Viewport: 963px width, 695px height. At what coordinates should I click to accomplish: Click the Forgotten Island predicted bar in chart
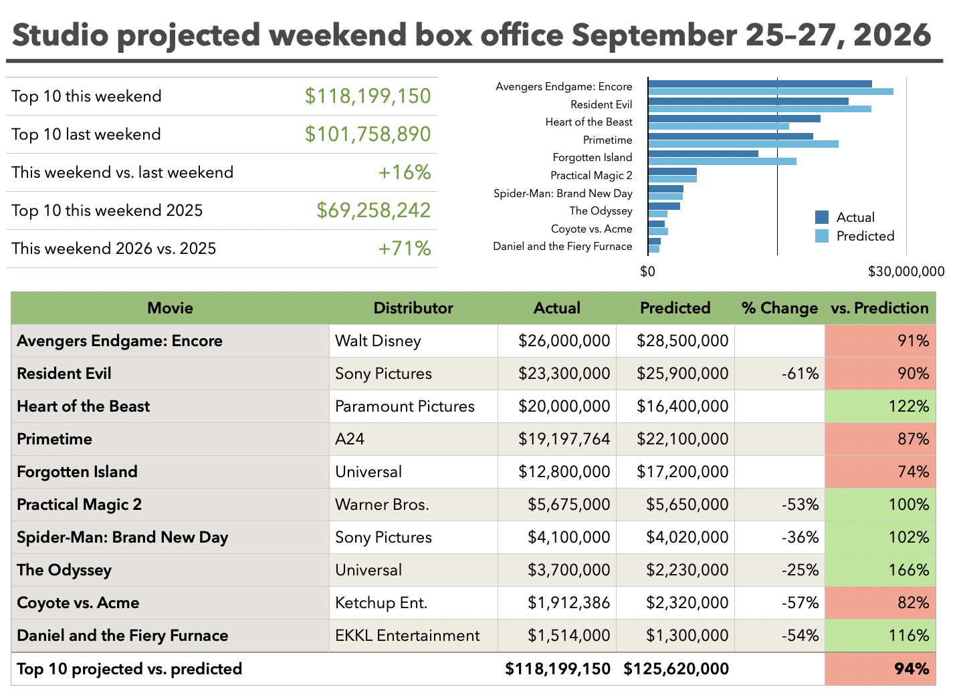click(722, 161)
